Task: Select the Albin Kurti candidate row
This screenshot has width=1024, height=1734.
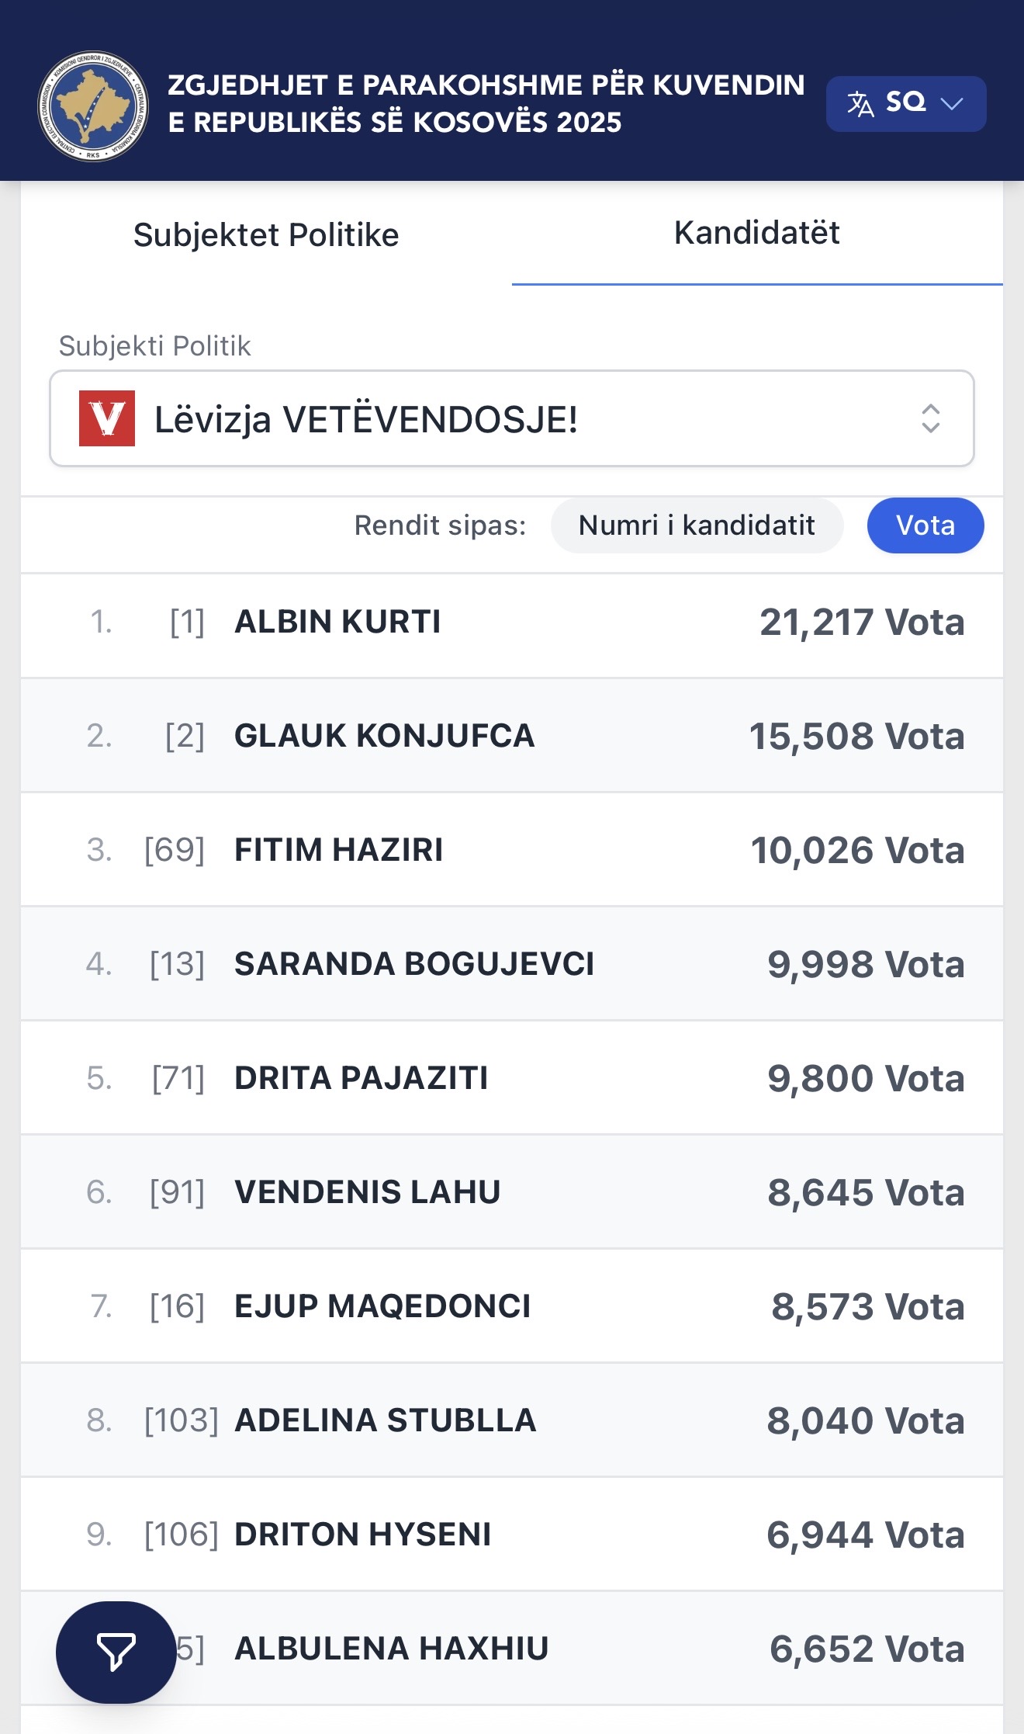Action: click(x=512, y=623)
